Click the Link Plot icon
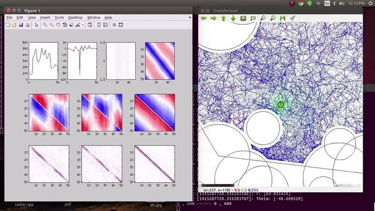The width and height of the screenshot is (375, 211). pos(90,25)
